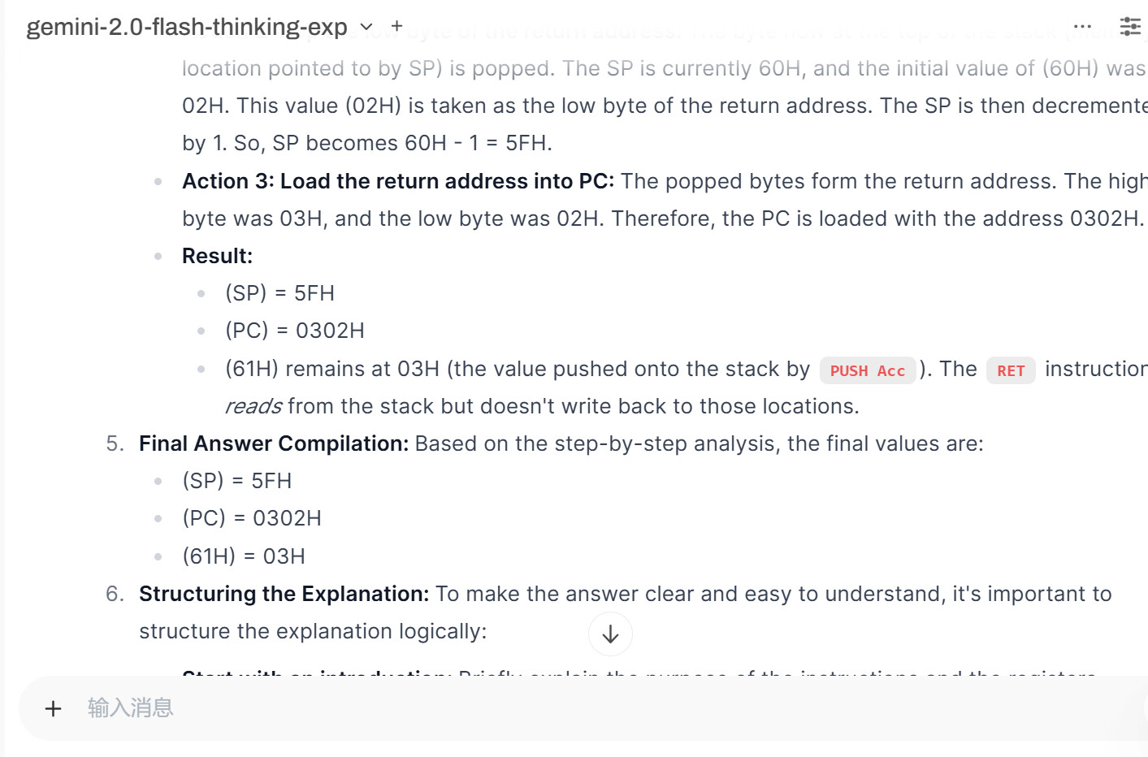Image resolution: width=1148 pixels, height=757 pixels.
Task: Click '(PC) = 0302H' under Final Answer Compilation
Action: coord(252,518)
